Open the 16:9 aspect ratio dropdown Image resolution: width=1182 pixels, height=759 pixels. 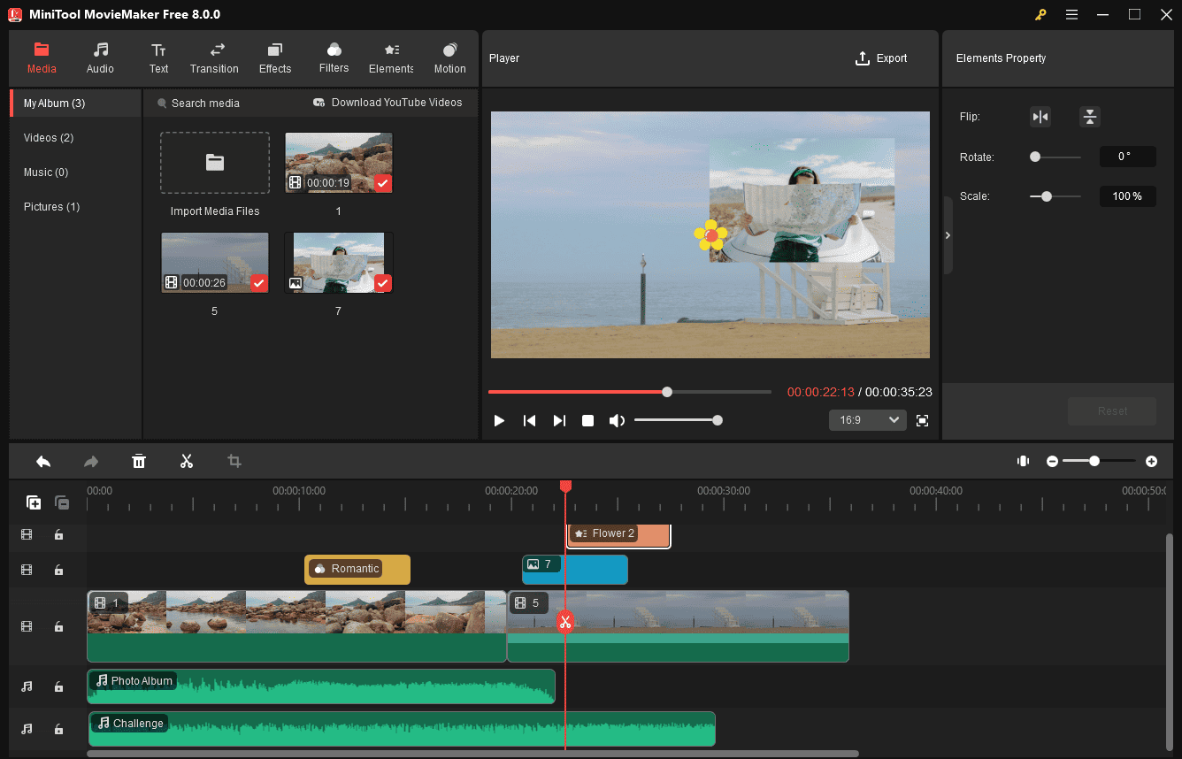point(867,419)
